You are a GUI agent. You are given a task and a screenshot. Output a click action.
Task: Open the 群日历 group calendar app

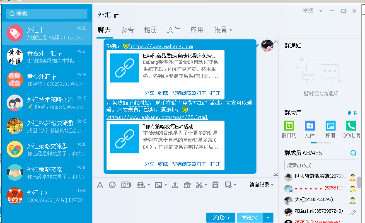click(x=289, y=129)
